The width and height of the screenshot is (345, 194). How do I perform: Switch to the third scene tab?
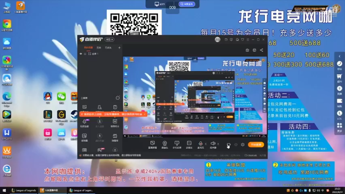pyautogui.click(x=108, y=47)
